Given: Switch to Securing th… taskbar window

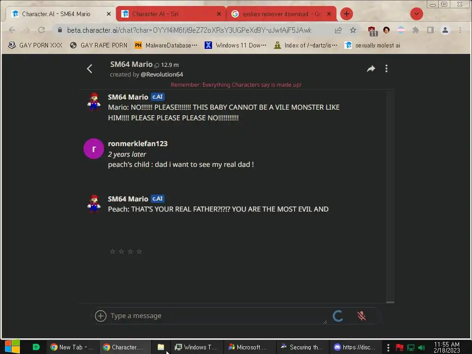Looking at the screenshot, I should [302, 347].
